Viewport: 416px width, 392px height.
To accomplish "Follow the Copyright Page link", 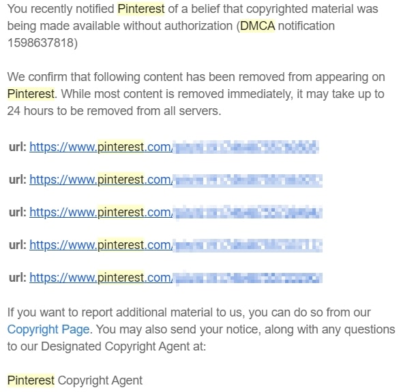I will tap(48, 329).
